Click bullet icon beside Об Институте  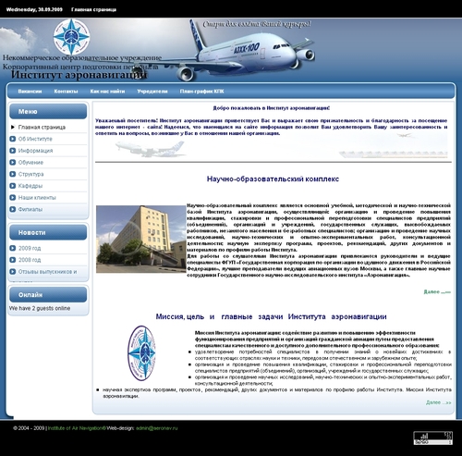(13, 139)
